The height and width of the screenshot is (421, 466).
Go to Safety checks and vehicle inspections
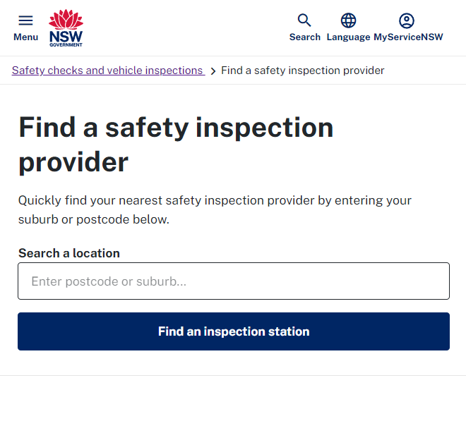[108, 71]
